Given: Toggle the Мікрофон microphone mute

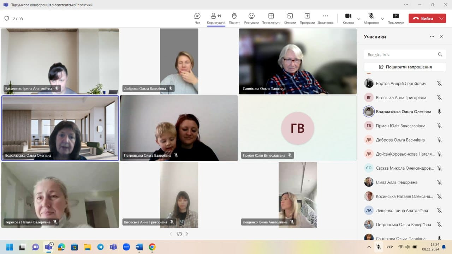Looking at the screenshot, I should pos(371,18).
